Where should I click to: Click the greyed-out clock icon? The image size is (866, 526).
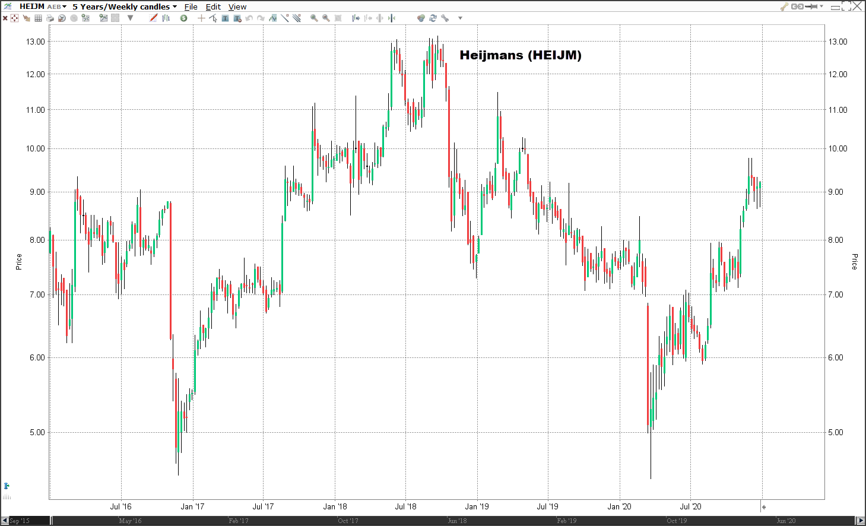[x=74, y=18]
